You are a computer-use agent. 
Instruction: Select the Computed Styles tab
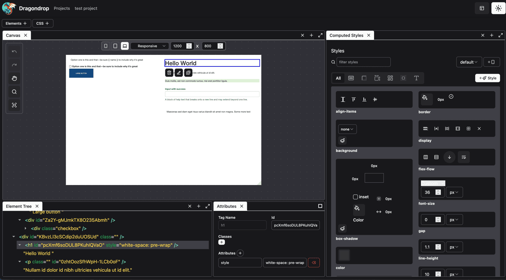coord(346,35)
